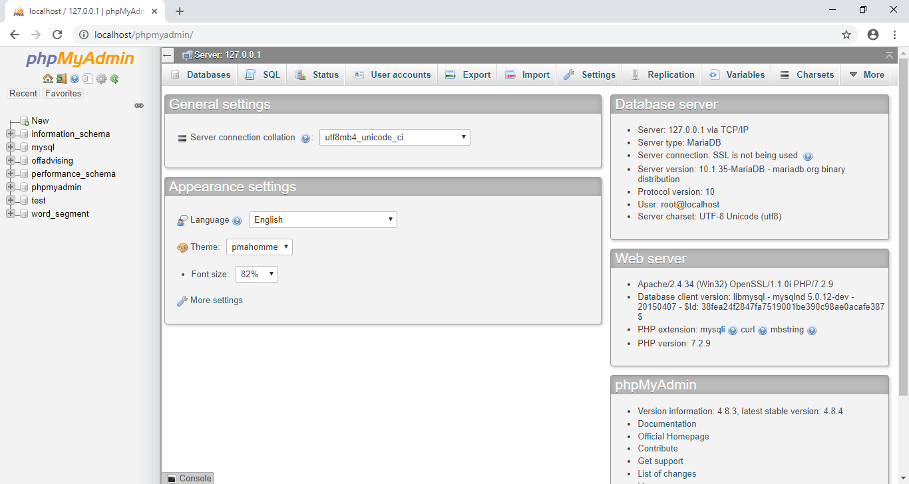
Task: Open the Console bar at bottom
Action: pos(188,478)
